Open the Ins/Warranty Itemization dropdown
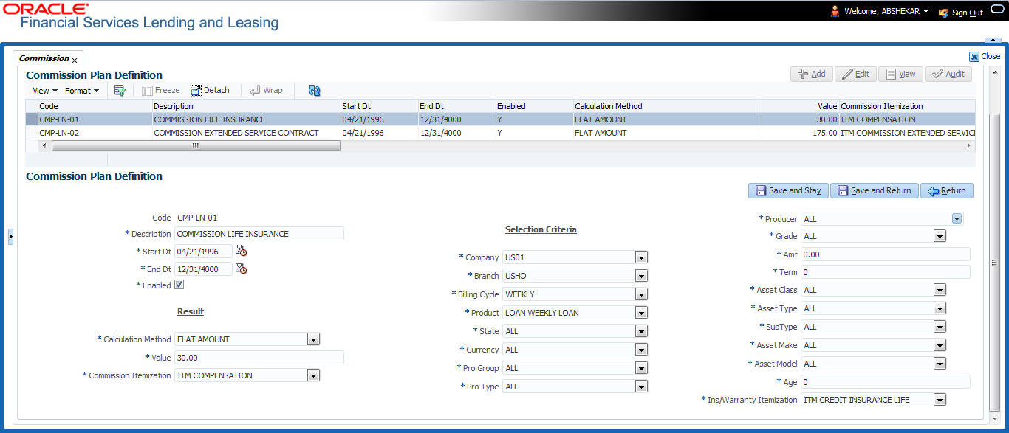The image size is (1009, 433). pyautogui.click(x=940, y=400)
